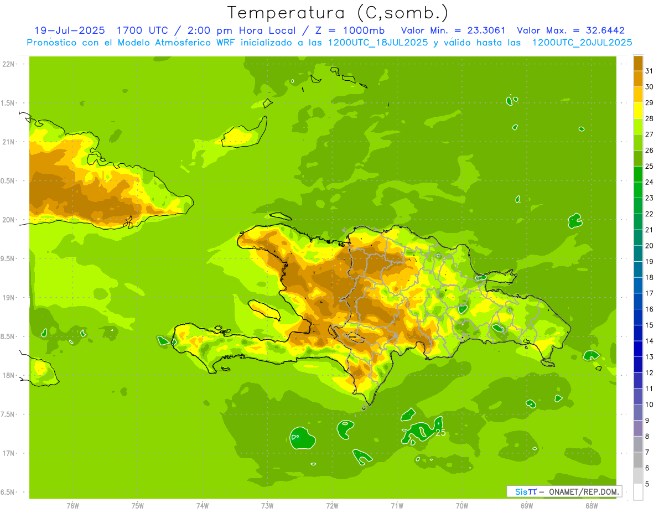Click the '22N' latitude label
Screen dimensions: 664x513
8,64
